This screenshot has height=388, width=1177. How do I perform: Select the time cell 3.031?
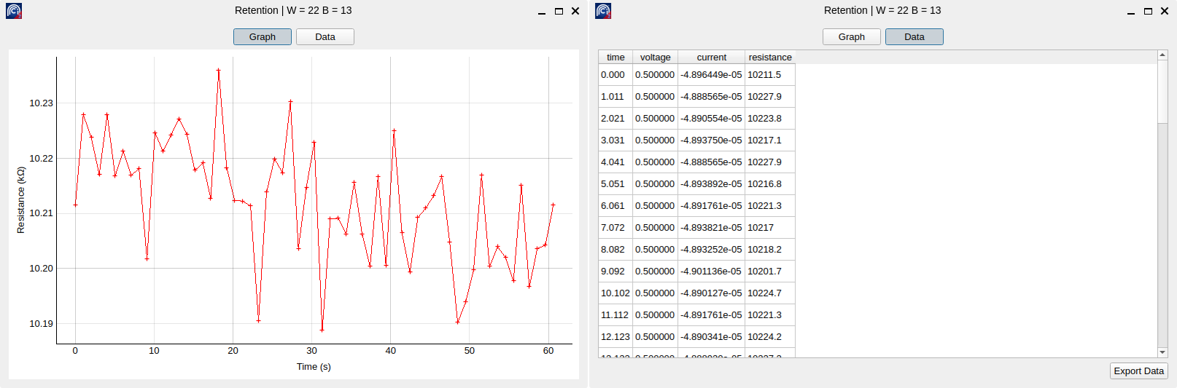pyautogui.click(x=615, y=140)
